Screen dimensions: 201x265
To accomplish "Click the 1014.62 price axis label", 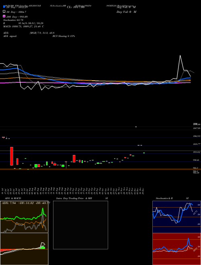I will [197, 152].
